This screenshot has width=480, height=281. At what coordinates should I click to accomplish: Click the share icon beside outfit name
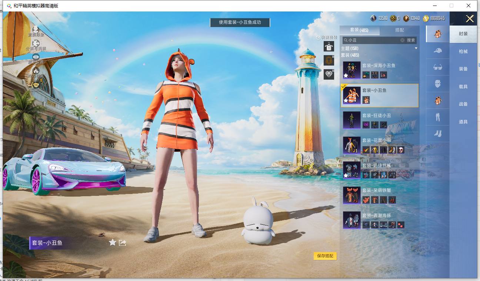coord(123,242)
